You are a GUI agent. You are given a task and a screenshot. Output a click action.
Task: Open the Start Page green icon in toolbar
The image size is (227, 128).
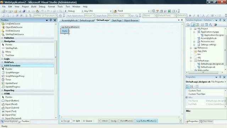pyautogui.click(x=170, y=11)
